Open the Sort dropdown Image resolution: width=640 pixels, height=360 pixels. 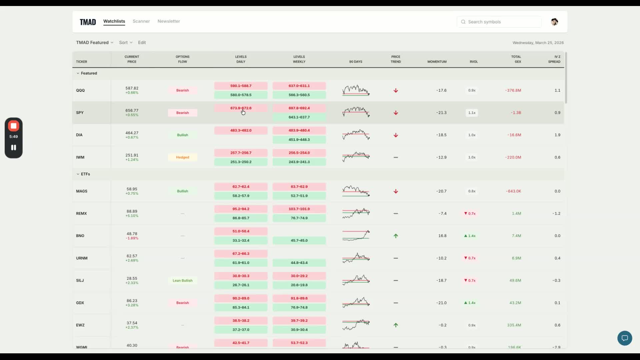pos(126,43)
